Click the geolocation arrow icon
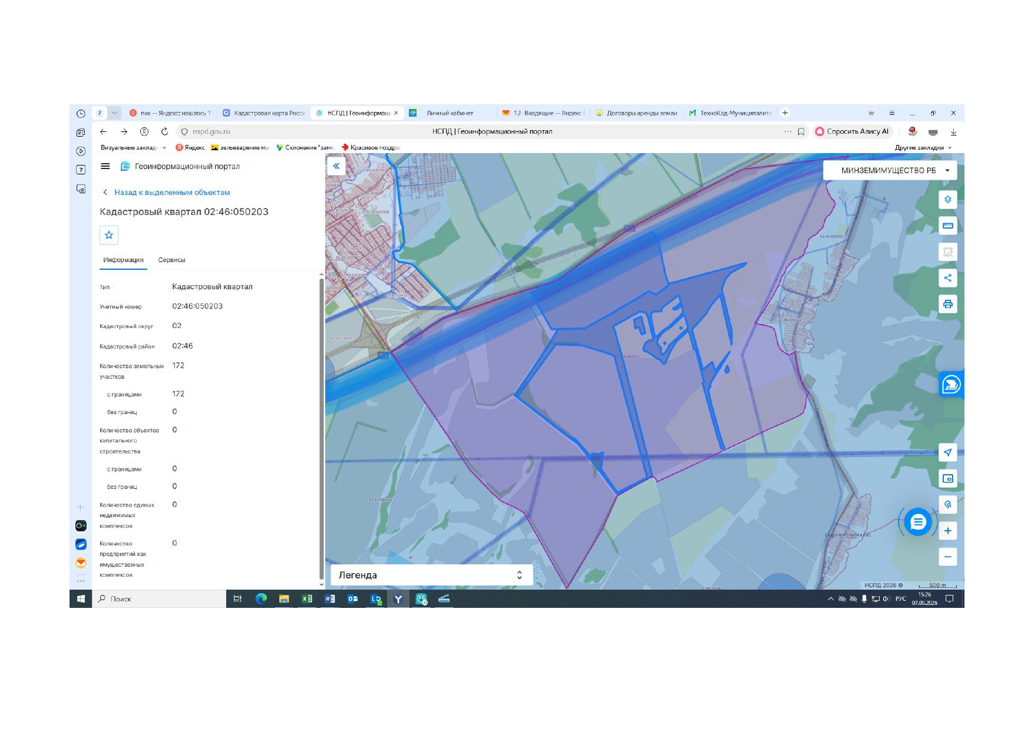Screen dimensions: 1034x731 [947, 452]
